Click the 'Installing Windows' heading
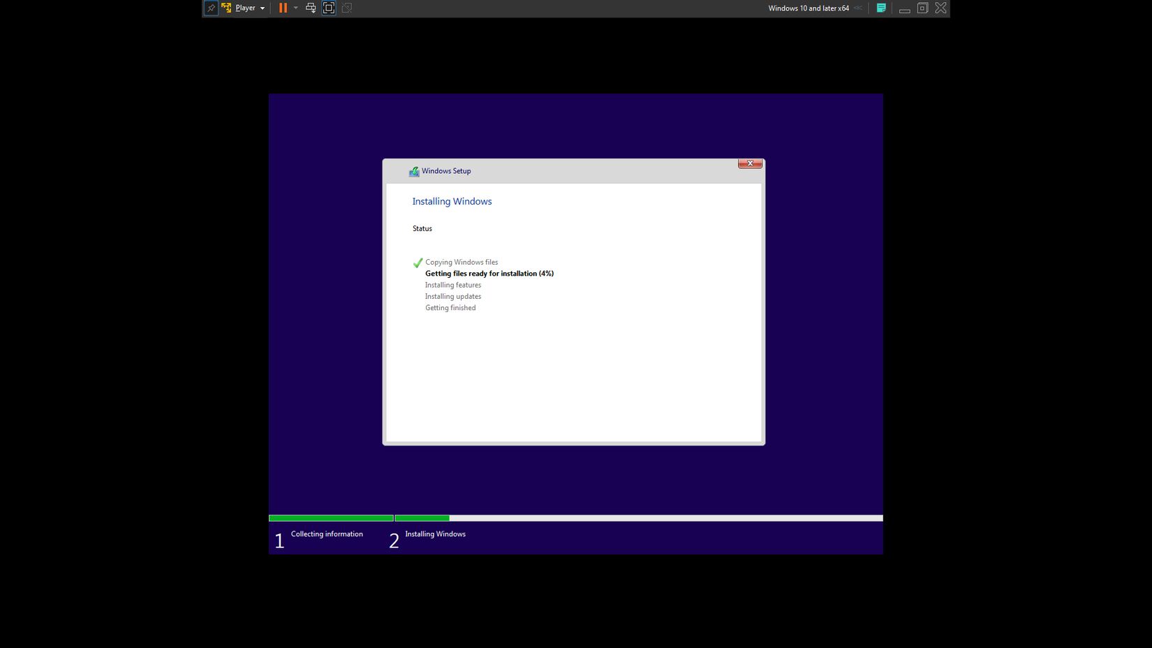Viewport: 1152px width, 648px height. click(452, 201)
